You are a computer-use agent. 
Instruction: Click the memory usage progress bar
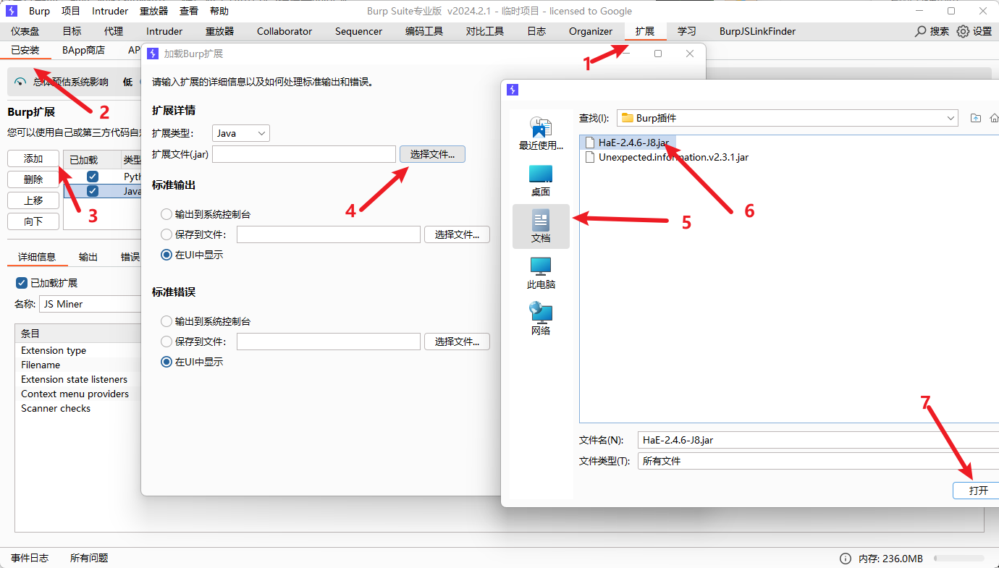point(958,559)
